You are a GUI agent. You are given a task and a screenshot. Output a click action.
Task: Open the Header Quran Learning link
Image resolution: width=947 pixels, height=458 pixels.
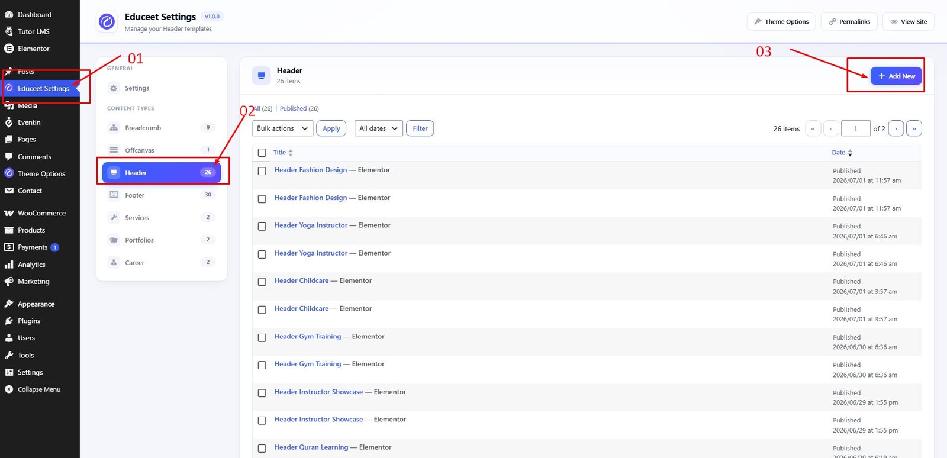coord(311,447)
